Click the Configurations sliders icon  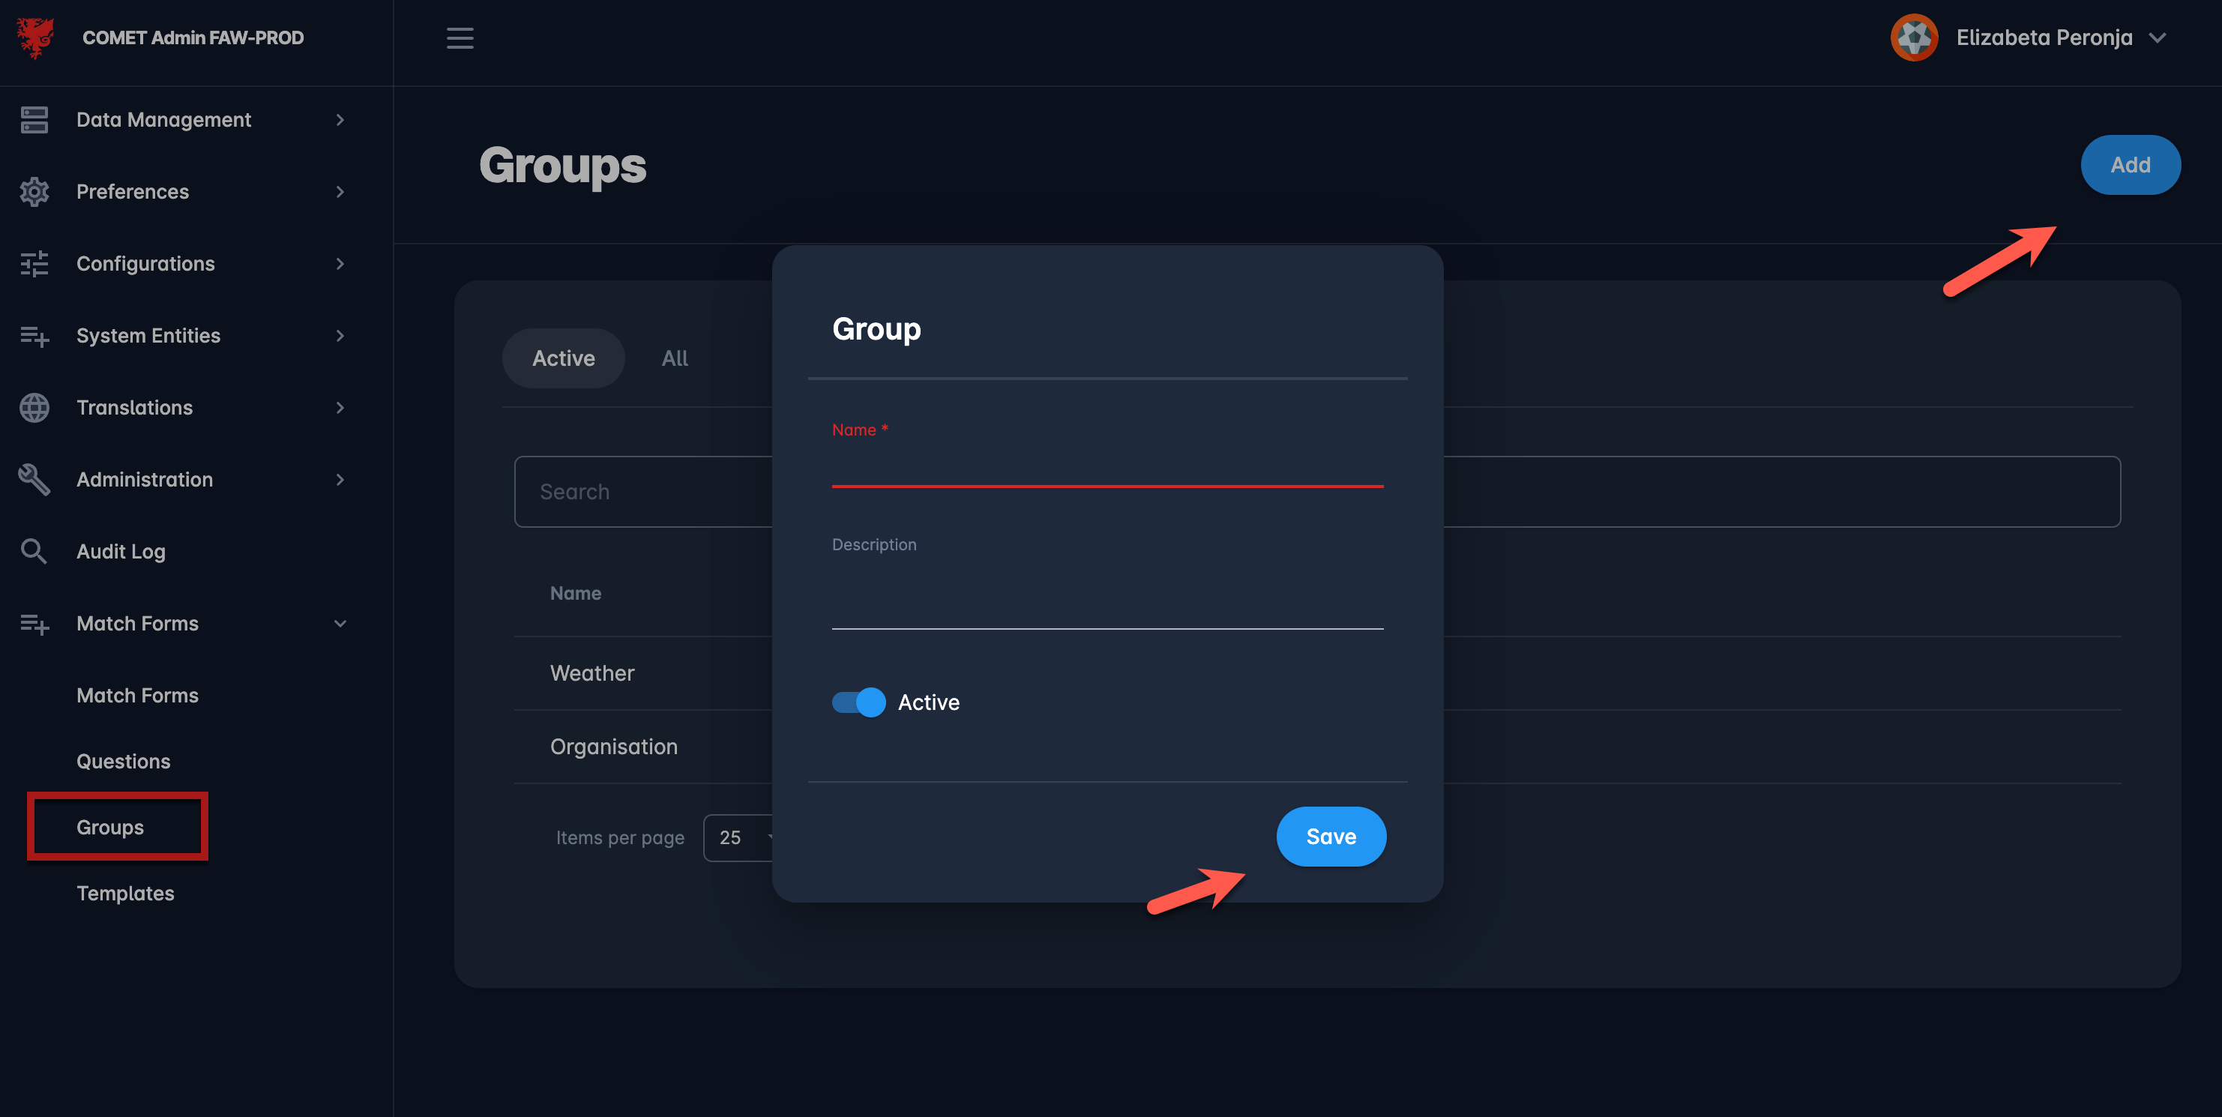point(34,264)
